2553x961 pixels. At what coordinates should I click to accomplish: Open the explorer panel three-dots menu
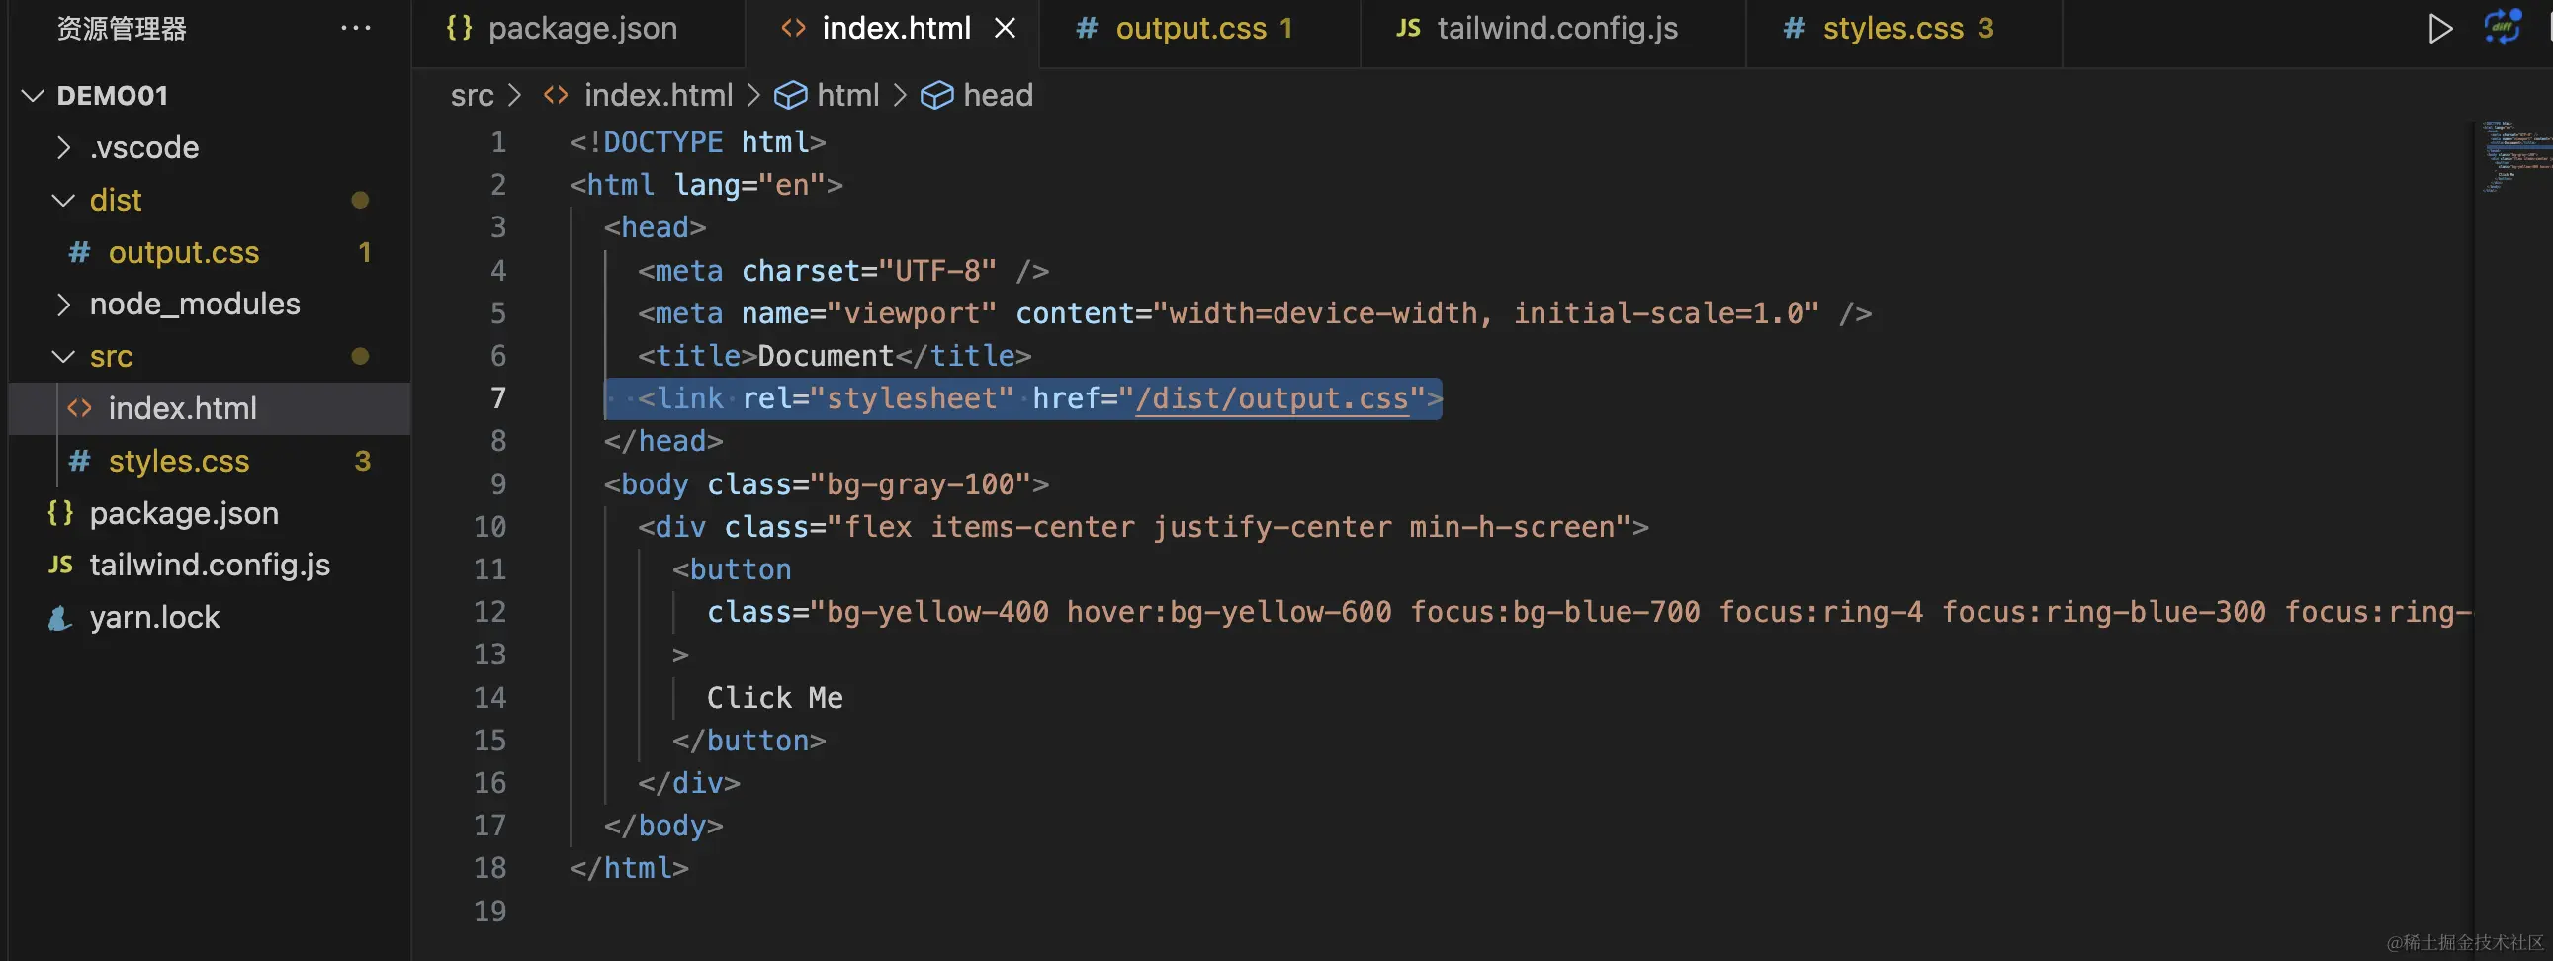[355, 28]
